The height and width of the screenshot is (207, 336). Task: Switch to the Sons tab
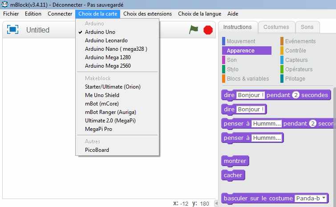(307, 27)
